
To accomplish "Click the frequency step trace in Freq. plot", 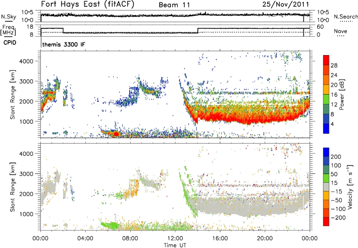I will [x=175, y=30].
